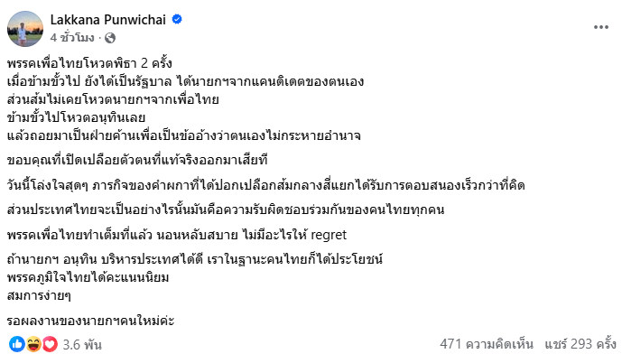Click the short line 'สมการง่ายๆ'

point(39,295)
